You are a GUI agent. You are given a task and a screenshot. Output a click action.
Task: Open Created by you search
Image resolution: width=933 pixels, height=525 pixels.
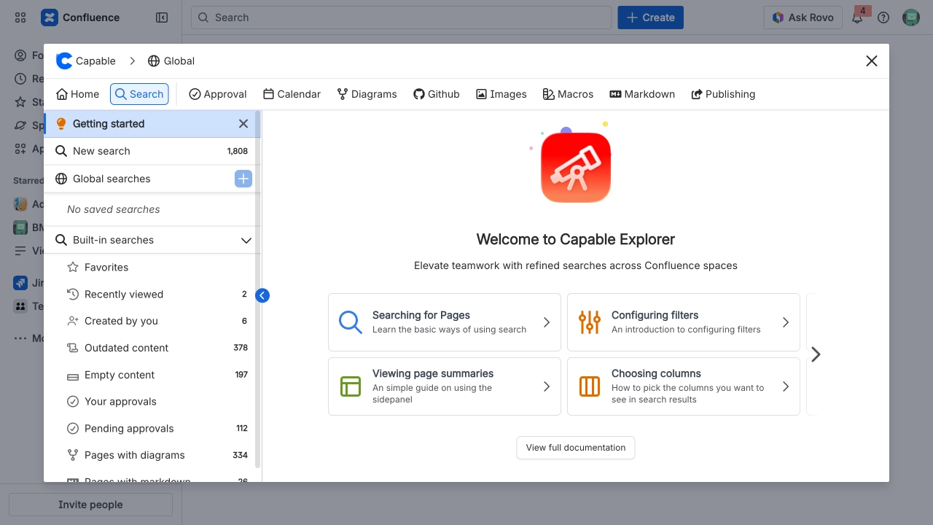[149, 321]
